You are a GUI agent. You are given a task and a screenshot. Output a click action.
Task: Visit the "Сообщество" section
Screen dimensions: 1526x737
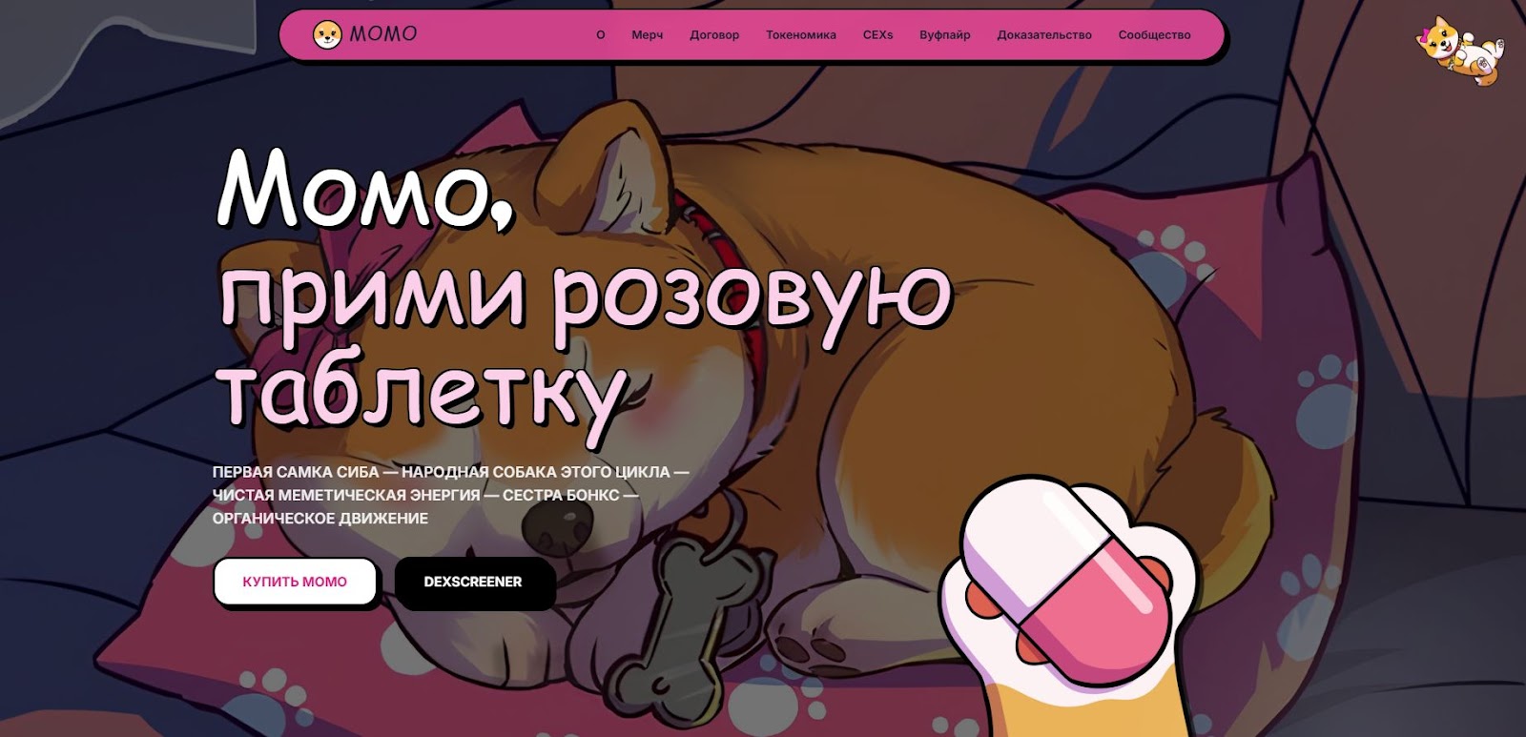click(1154, 35)
